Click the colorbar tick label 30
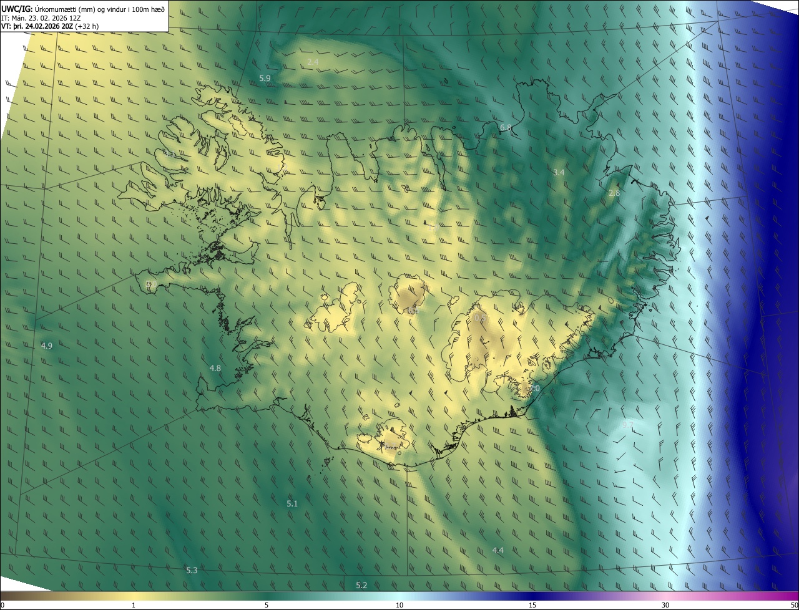The height and width of the screenshot is (610, 799). tap(665, 605)
